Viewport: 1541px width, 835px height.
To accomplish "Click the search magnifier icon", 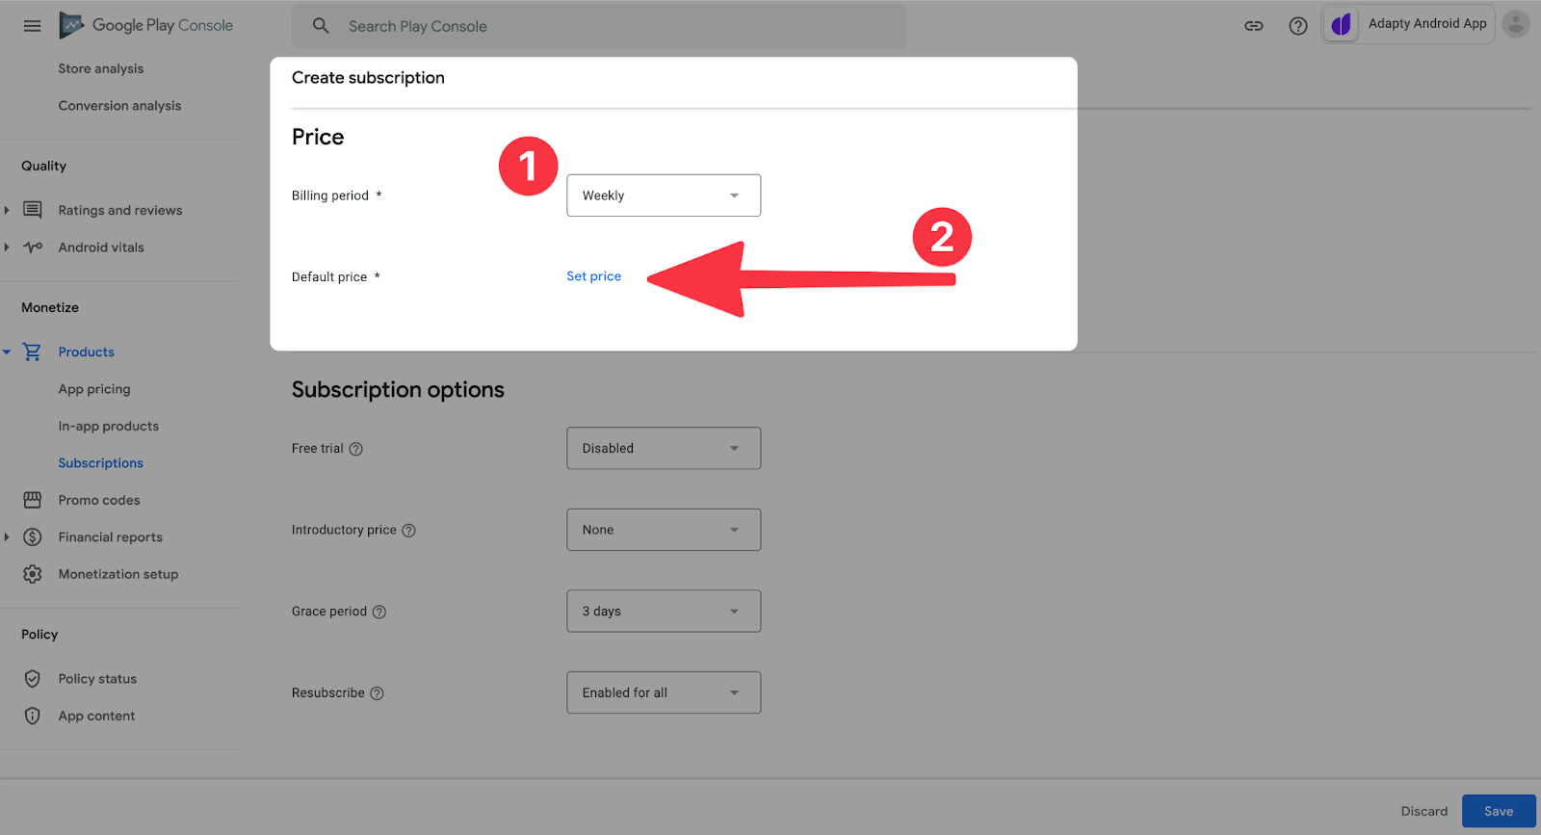I will (321, 26).
